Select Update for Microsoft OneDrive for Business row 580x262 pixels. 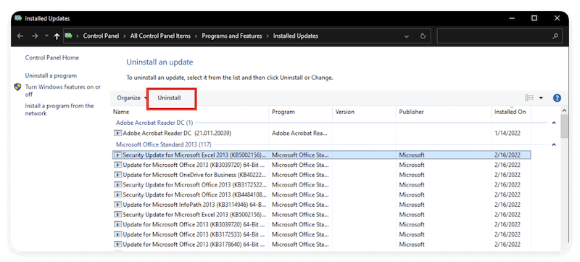321,175
